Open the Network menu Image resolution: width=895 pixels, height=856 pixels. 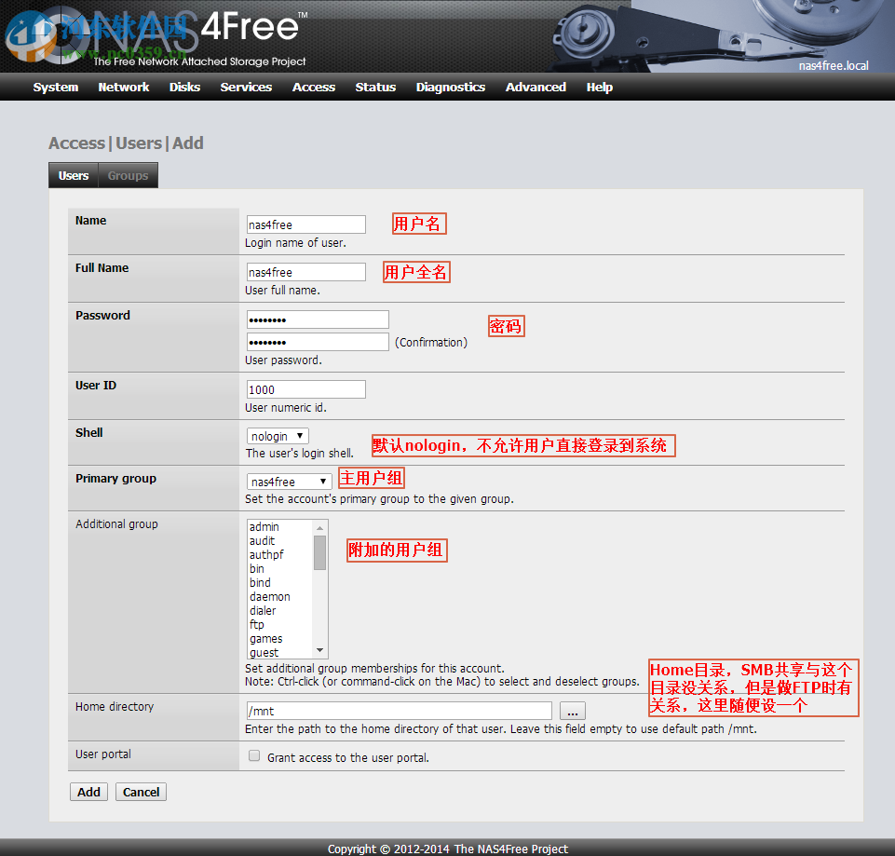click(123, 87)
